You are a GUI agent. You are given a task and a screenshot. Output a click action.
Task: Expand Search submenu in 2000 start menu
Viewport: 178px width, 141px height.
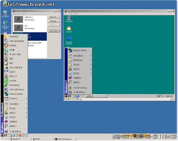click(16, 117)
